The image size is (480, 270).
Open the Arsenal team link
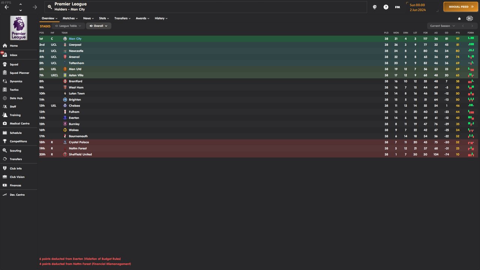click(x=74, y=57)
